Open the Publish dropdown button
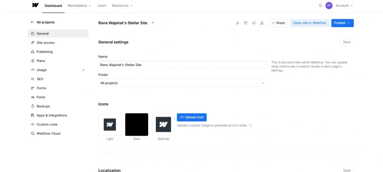383x172 pixels. 343,23
